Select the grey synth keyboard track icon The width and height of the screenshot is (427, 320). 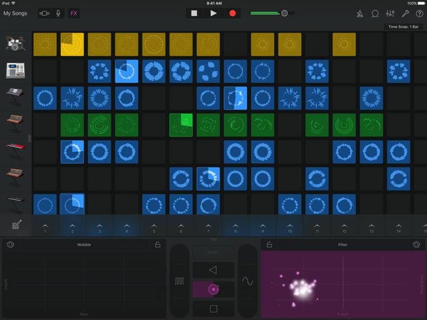click(15, 96)
